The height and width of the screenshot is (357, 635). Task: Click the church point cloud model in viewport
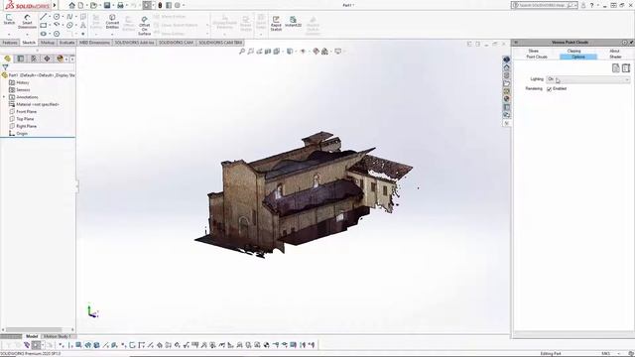point(304,194)
